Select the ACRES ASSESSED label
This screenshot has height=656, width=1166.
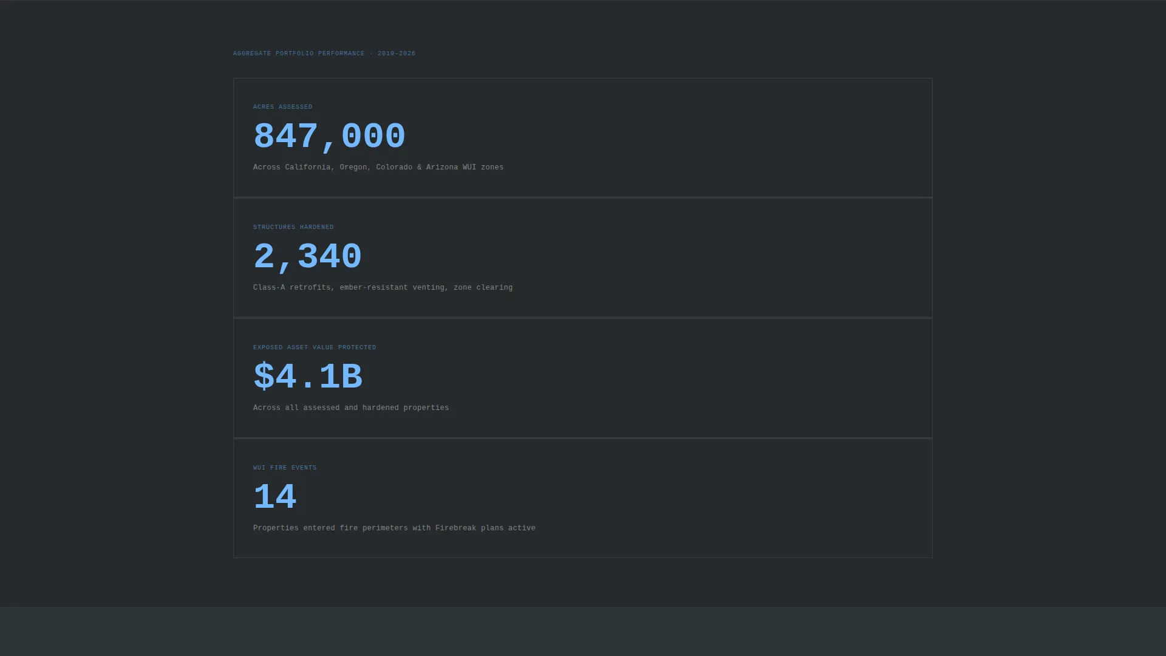click(283, 107)
